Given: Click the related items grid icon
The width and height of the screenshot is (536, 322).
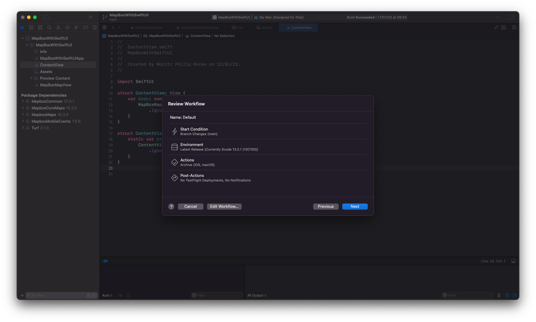Looking at the screenshot, I should tap(104, 28).
